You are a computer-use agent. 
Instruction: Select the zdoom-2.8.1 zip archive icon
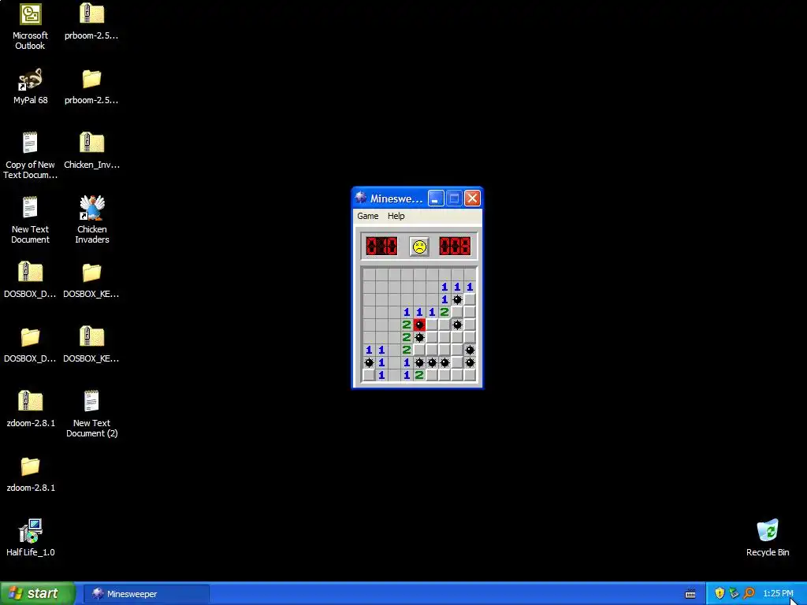point(31,402)
